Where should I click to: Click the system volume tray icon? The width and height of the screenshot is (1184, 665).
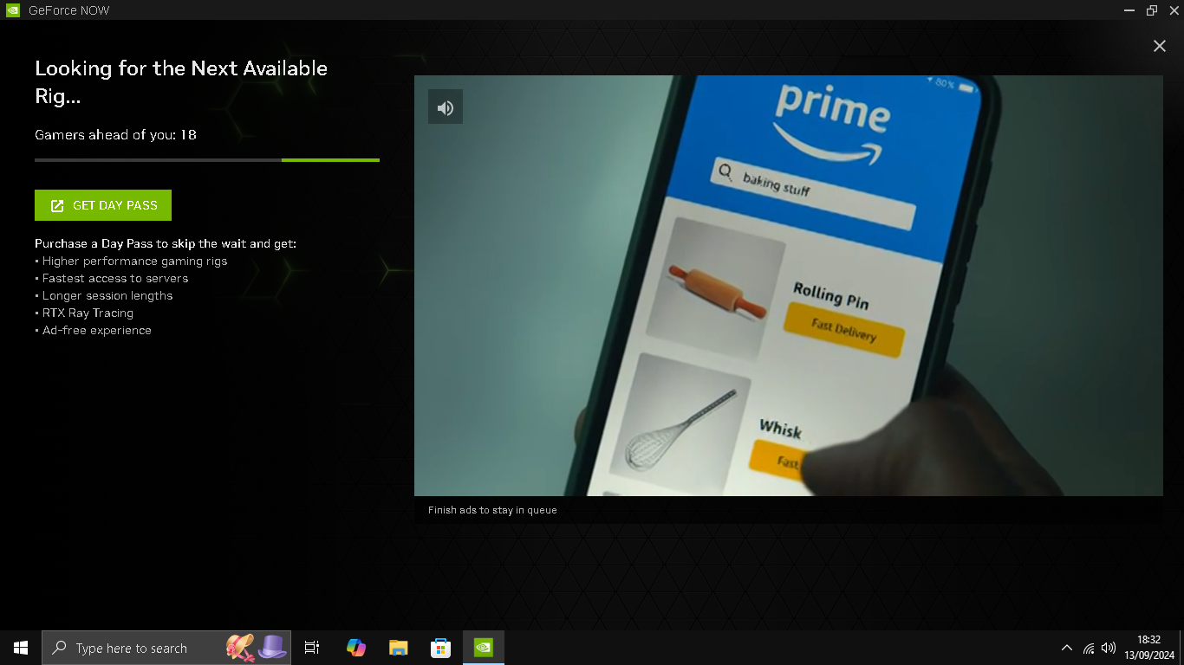point(1109,648)
